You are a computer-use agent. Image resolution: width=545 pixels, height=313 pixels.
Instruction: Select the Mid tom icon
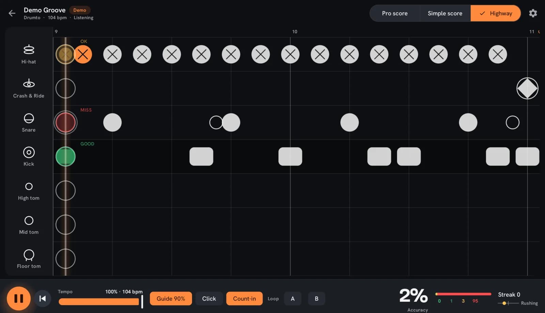(29, 220)
